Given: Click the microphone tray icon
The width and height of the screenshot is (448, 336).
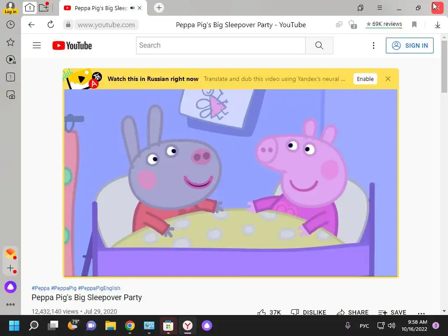Looking at the screenshot, I should (x=348, y=325).
